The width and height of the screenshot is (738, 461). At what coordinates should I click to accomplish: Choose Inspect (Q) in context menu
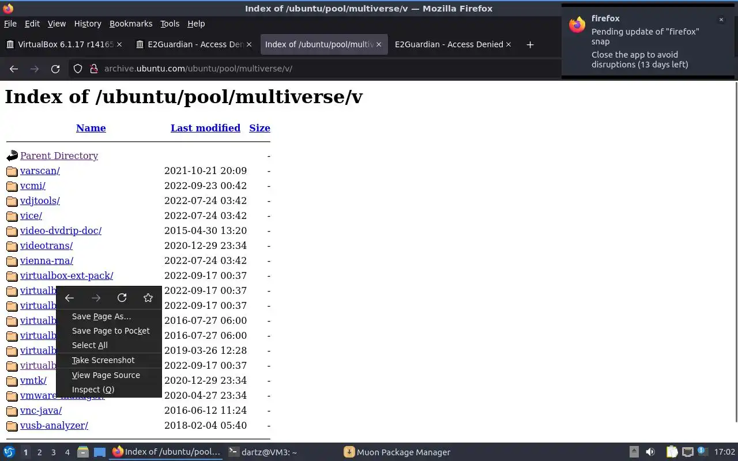pyautogui.click(x=109, y=390)
